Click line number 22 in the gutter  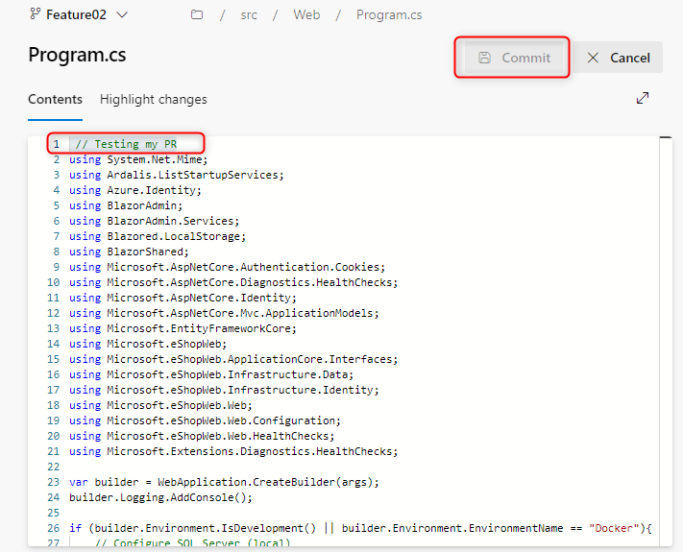click(53, 467)
